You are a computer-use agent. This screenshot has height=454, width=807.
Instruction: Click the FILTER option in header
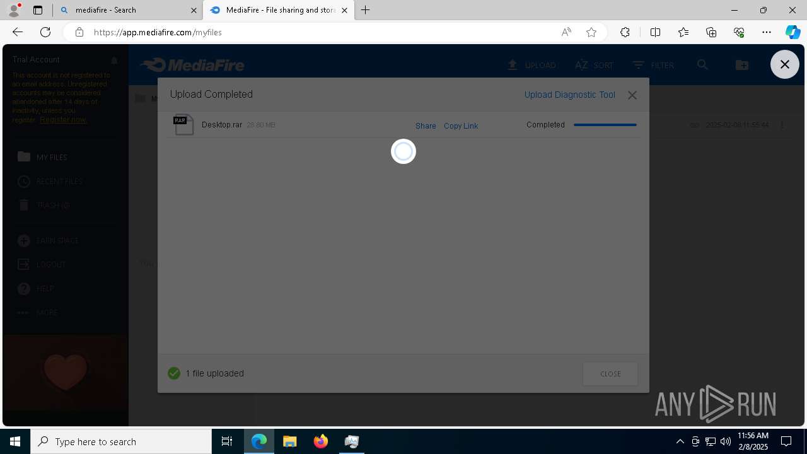[x=653, y=65]
